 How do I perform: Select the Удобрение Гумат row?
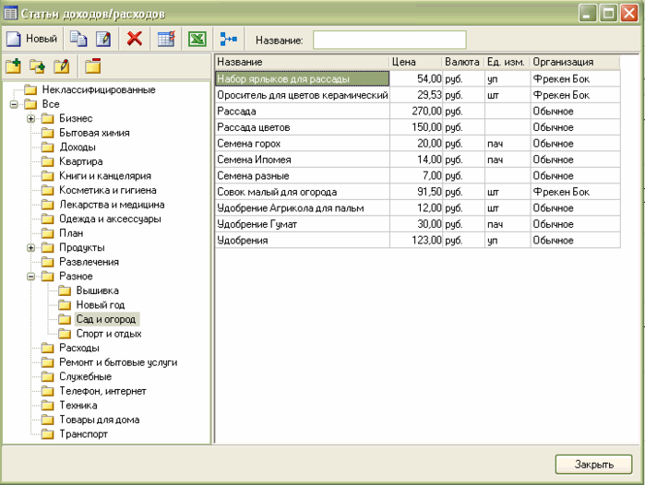[x=417, y=224]
